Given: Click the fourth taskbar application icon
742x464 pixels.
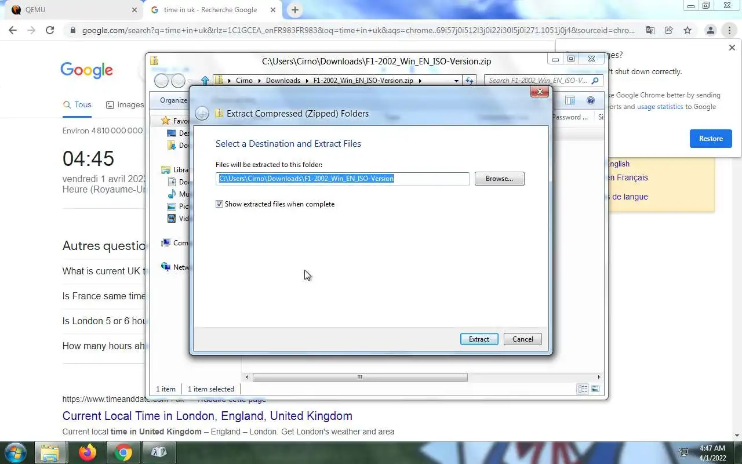Looking at the screenshot, I should [x=158, y=452].
